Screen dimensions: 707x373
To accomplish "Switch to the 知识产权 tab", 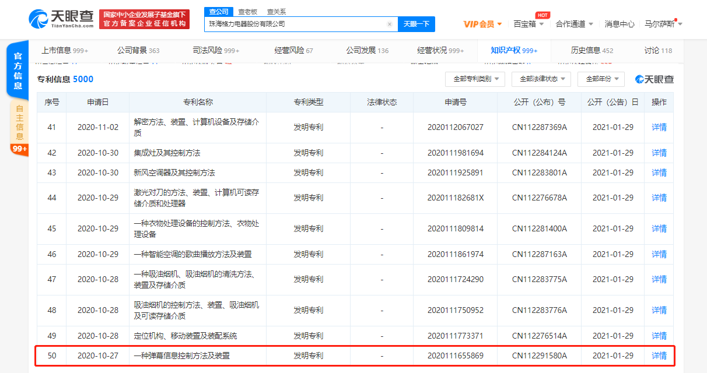I will coord(514,51).
